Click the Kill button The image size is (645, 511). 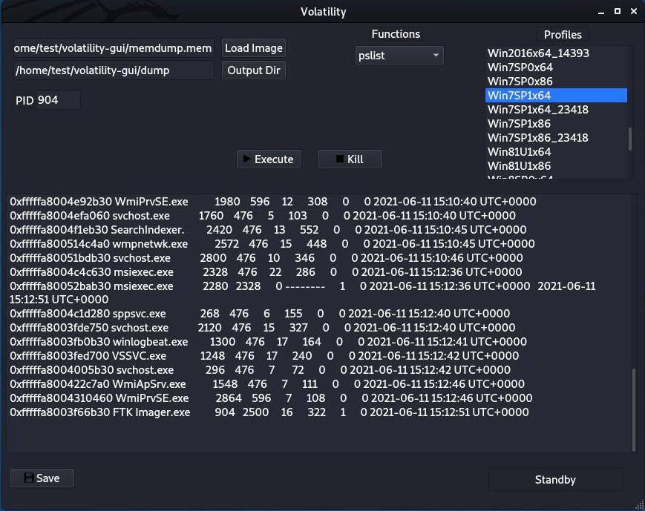tap(350, 159)
